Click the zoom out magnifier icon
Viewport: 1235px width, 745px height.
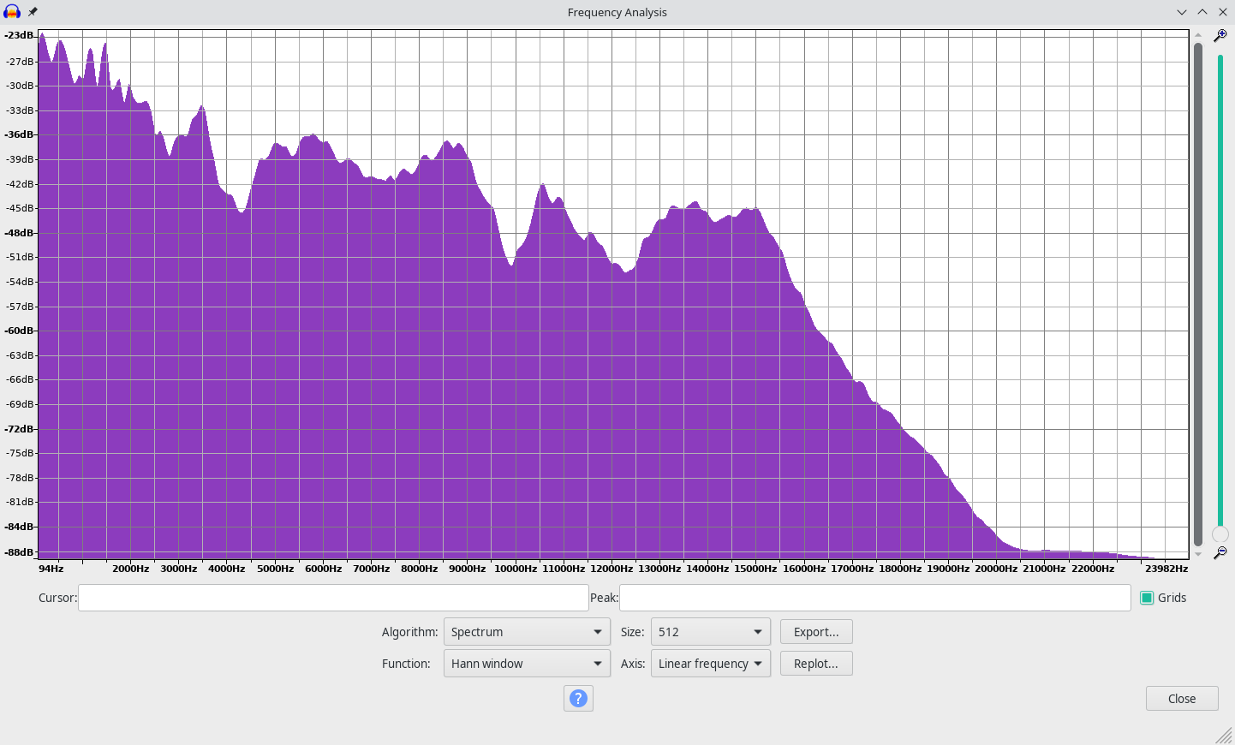(1220, 553)
